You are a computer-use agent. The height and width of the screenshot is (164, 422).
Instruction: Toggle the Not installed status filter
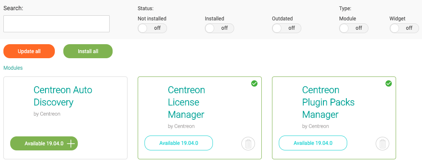pos(152,28)
